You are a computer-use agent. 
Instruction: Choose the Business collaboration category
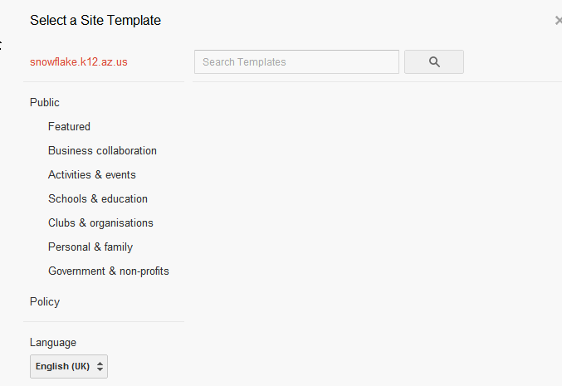(x=102, y=150)
